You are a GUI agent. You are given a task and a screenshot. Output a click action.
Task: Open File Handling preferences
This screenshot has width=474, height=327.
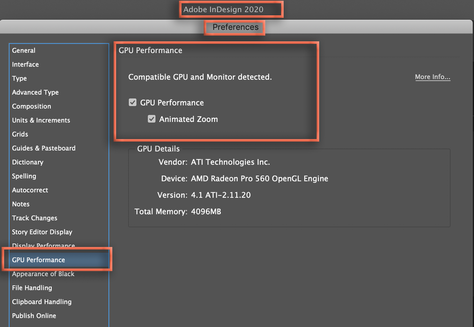point(32,288)
